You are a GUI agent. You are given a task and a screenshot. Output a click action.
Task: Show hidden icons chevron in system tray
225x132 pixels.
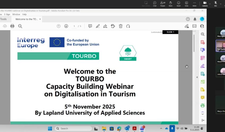point(162,129)
